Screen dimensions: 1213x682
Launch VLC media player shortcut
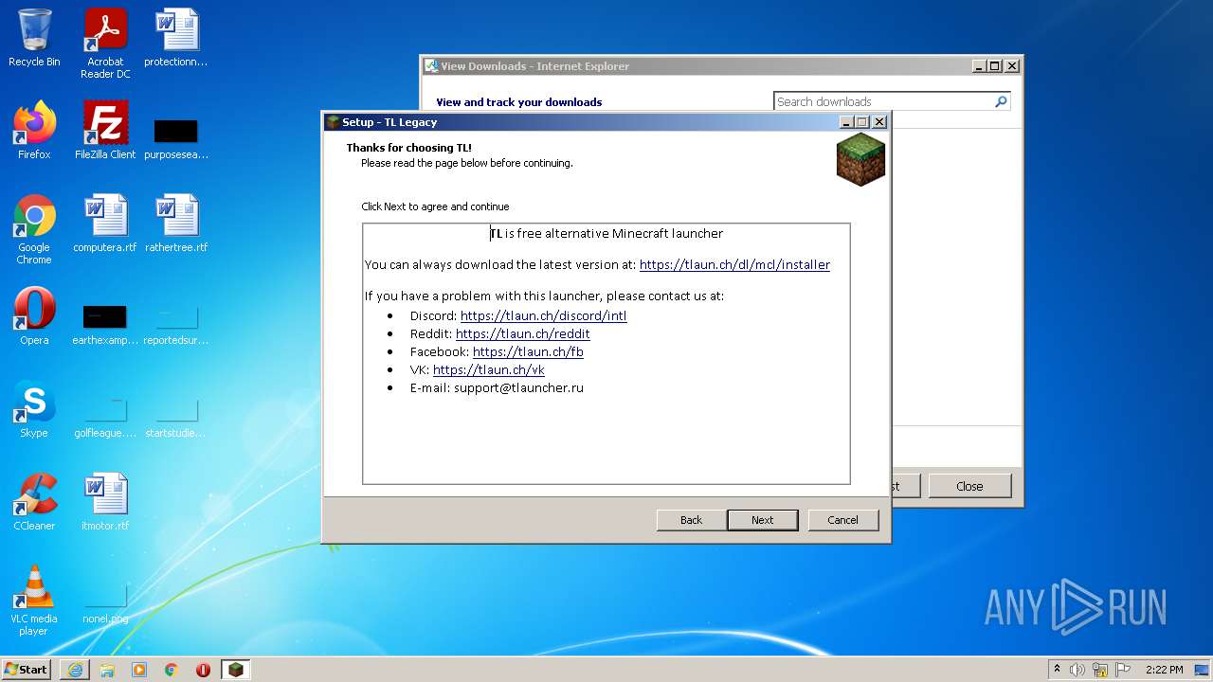[34, 601]
